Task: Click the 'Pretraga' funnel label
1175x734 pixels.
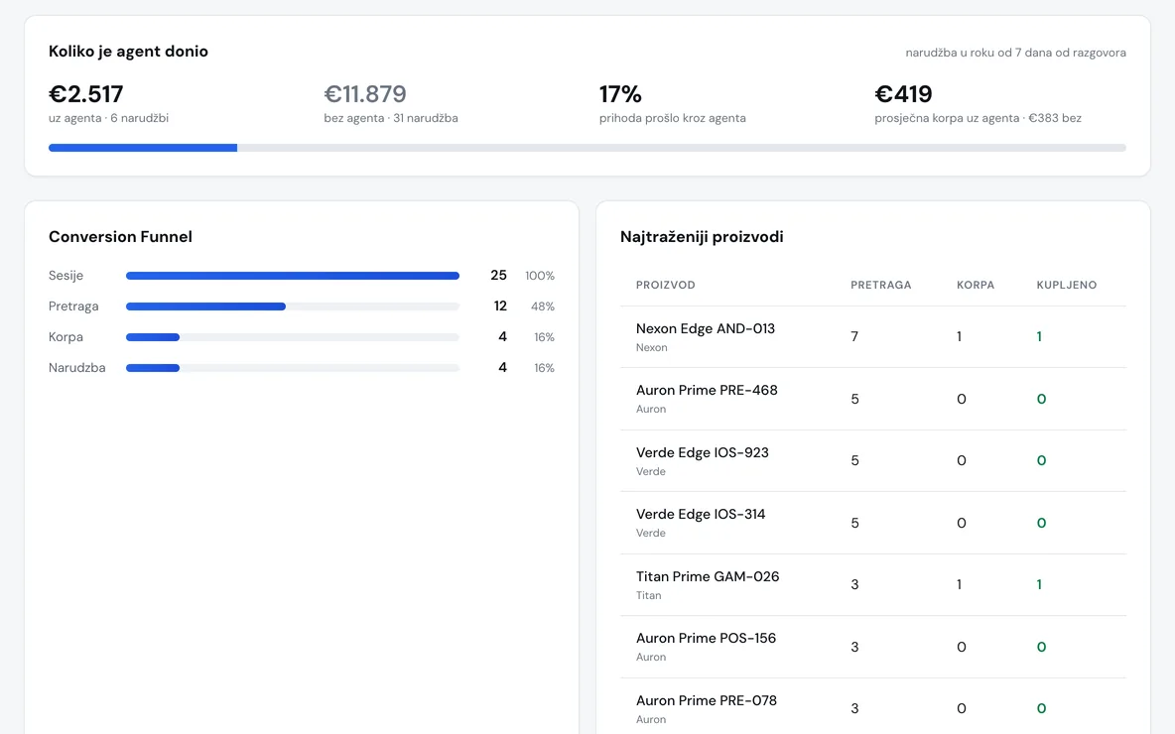Action: click(x=73, y=306)
